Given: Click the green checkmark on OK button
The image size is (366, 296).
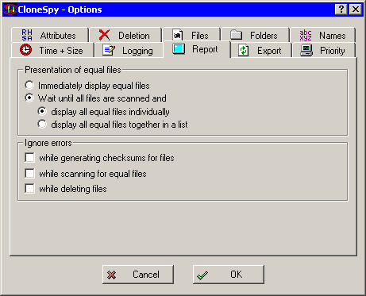Looking at the screenshot, I should pos(202,275).
